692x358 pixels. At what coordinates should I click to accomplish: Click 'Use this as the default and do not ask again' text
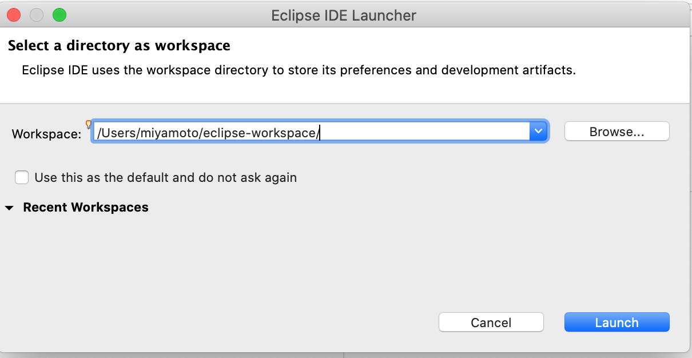coord(166,177)
